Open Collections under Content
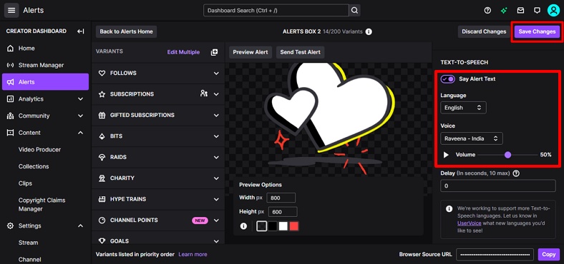This screenshot has width=564, height=264. [34, 166]
